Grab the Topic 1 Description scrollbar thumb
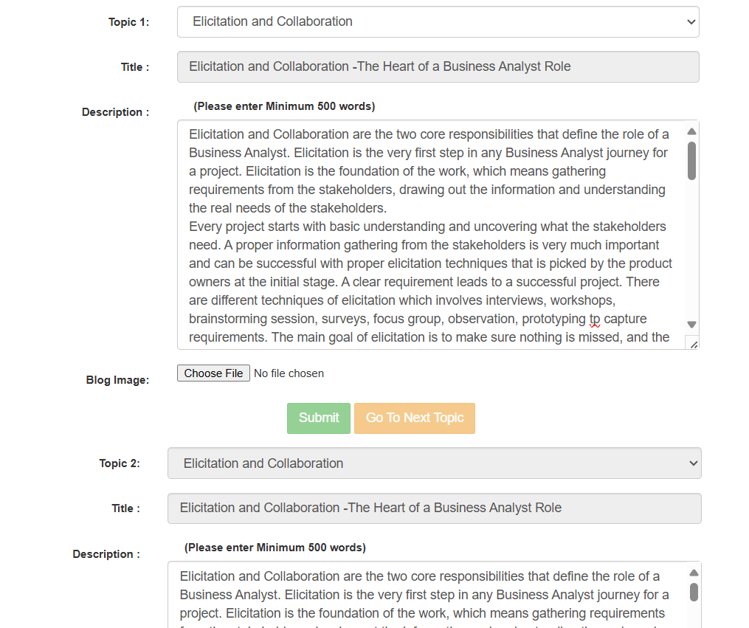749x628 pixels. pos(691,161)
